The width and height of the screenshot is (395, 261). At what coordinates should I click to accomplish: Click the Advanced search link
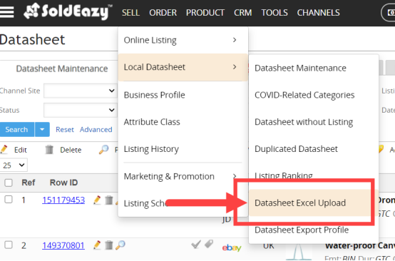point(96,130)
